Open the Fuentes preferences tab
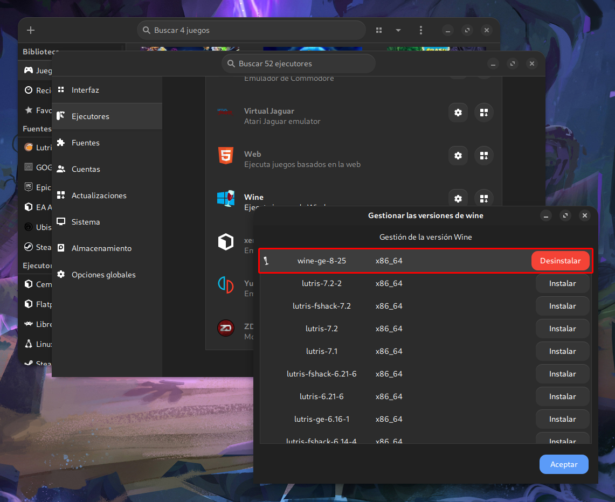Viewport: 615px width, 502px height. (x=107, y=143)
